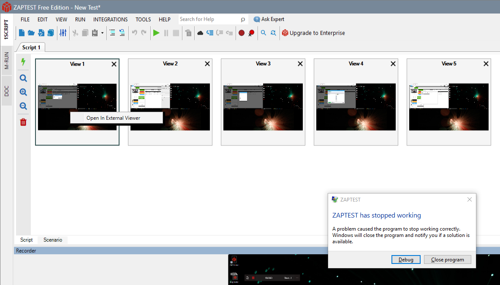Image resolution: width=500 pixels, height=285 pixels.
Task: Open the RUN menu
Action: (80, 19)
